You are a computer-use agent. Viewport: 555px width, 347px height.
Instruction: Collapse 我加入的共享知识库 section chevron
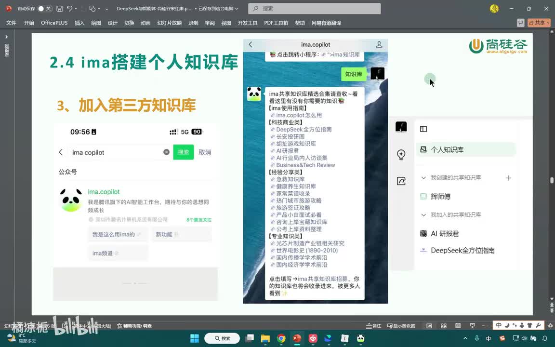point(423,215)
